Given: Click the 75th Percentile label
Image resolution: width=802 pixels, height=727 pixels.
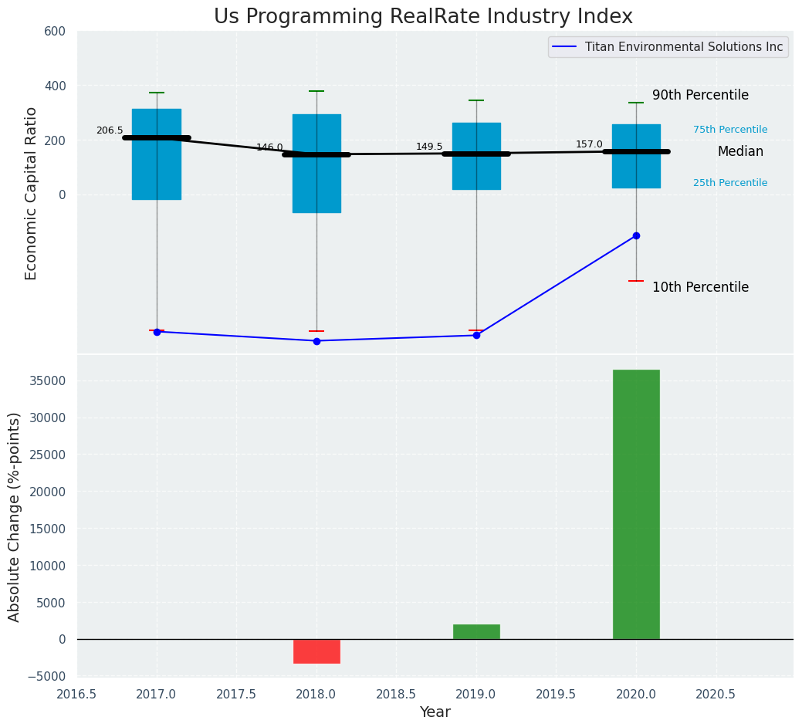Looking at the screenshot, I should point(730,130).
